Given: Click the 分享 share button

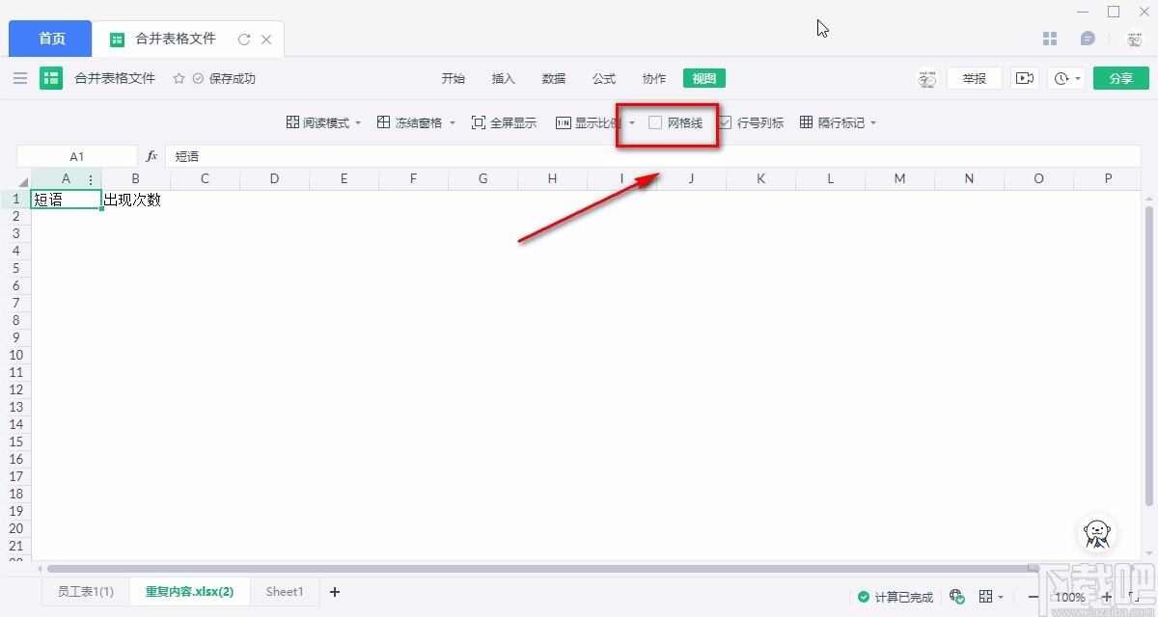Looking at the screenshot, I should [x=1121, y=78].
